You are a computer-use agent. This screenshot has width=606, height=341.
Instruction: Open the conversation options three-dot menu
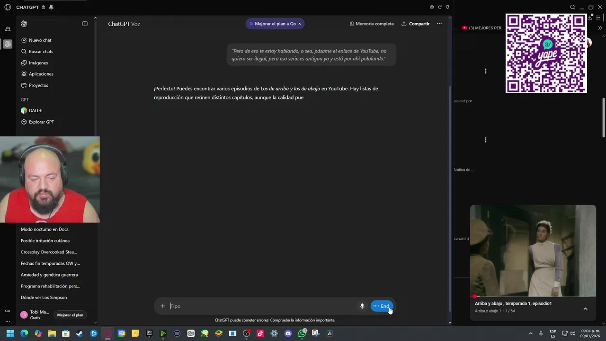439,24
